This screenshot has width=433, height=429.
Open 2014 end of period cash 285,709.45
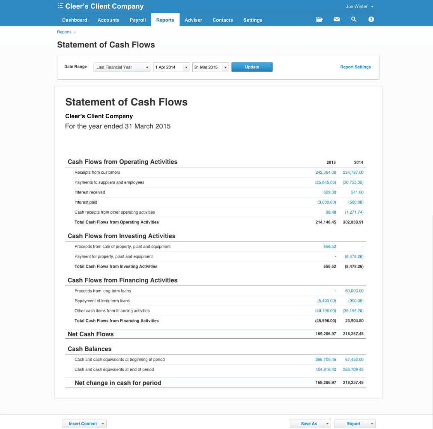(353, 369)
